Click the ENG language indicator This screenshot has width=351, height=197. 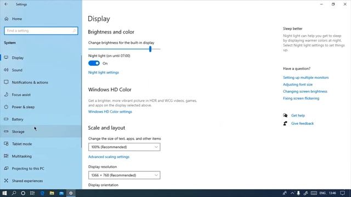[322, 193]
